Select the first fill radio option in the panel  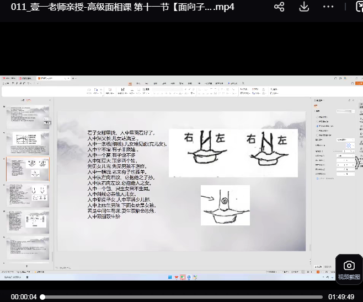(317, 117)
